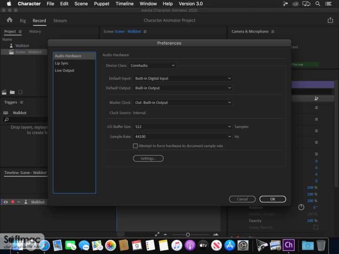Image resolution: width=339 pixels, height=254 pixels.
Task: Click the Settings... button
Action: 148,159
